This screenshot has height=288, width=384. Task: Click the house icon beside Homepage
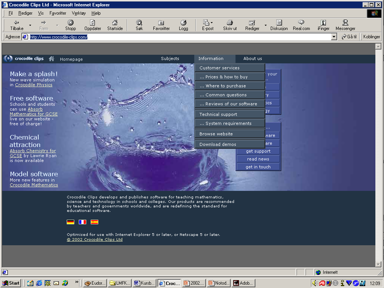click(51, 59)
